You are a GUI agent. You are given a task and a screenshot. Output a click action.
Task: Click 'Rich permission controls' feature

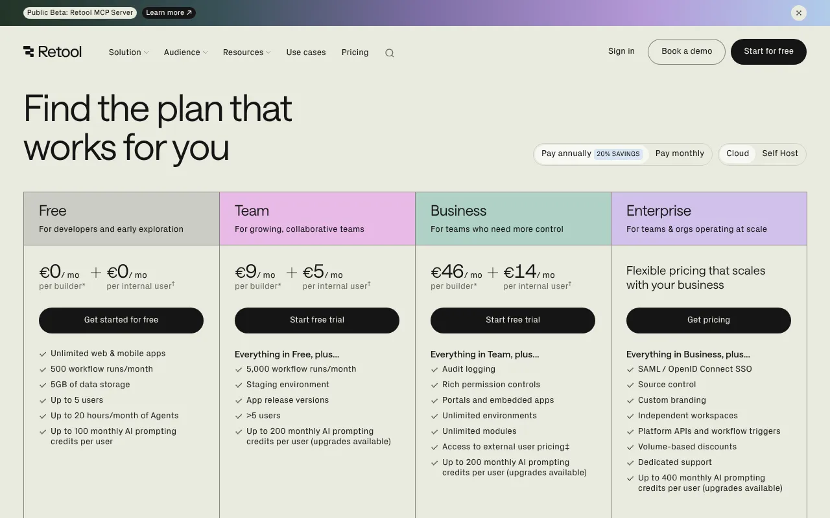[491, 385]
